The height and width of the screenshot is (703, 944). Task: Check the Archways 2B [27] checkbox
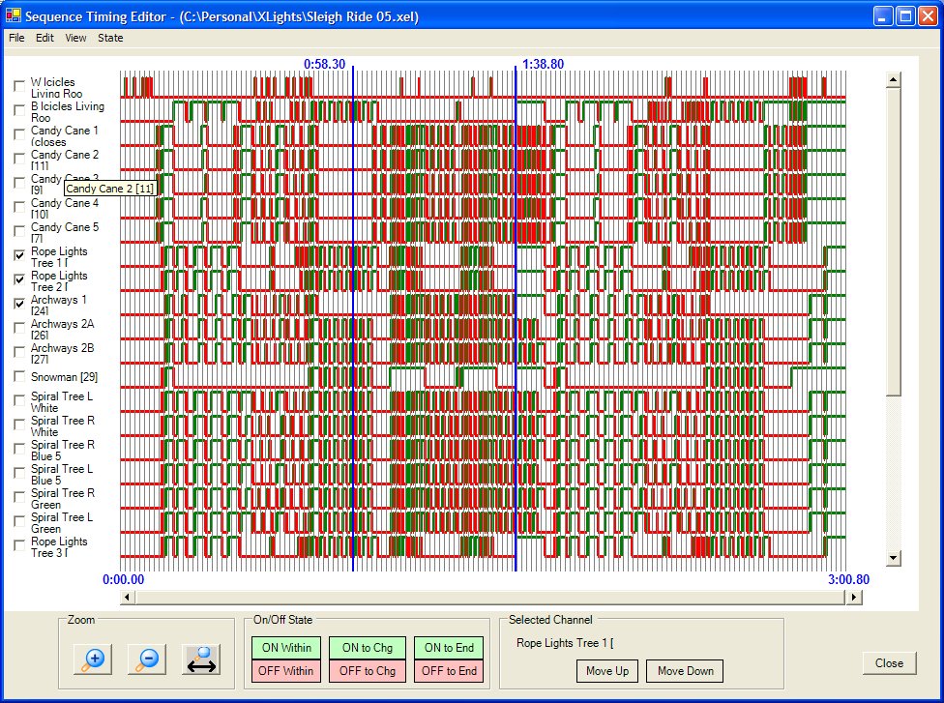coord(19,352)
